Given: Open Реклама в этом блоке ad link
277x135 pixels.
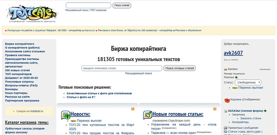Looking at the screenshot, I should coord(135,30).
